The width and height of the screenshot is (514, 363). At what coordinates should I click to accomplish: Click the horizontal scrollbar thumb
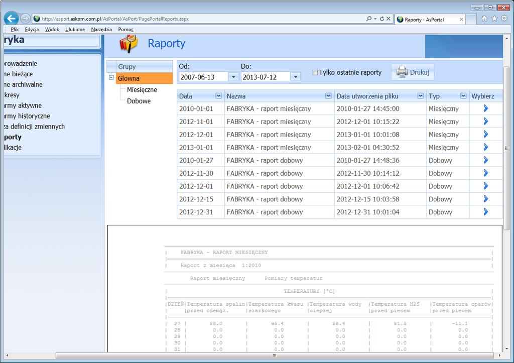coord(275,355)
